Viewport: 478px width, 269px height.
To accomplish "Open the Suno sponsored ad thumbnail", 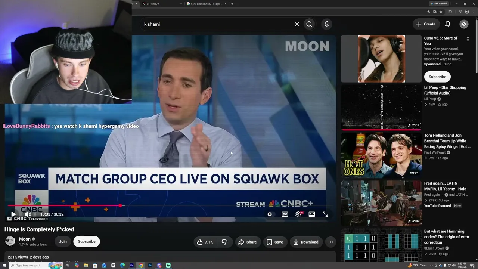I will coord(381,59).
